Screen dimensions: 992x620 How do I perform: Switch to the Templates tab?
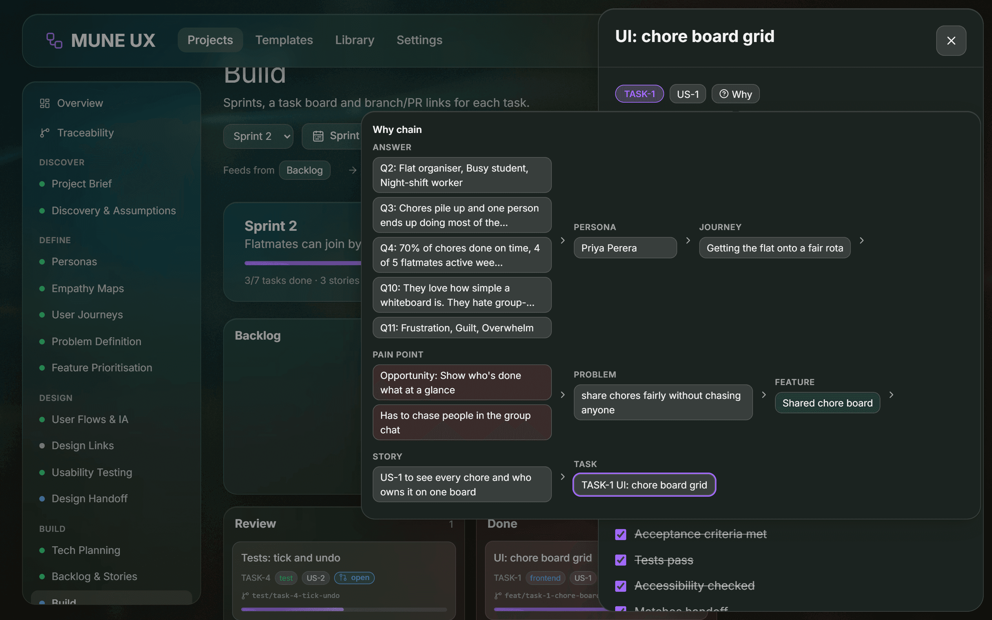284,40
